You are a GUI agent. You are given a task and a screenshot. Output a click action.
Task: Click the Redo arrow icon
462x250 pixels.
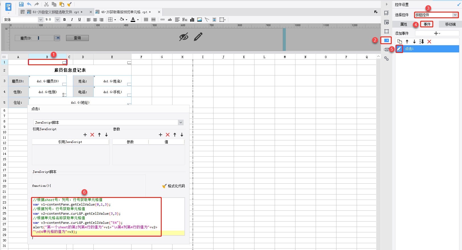37,4
